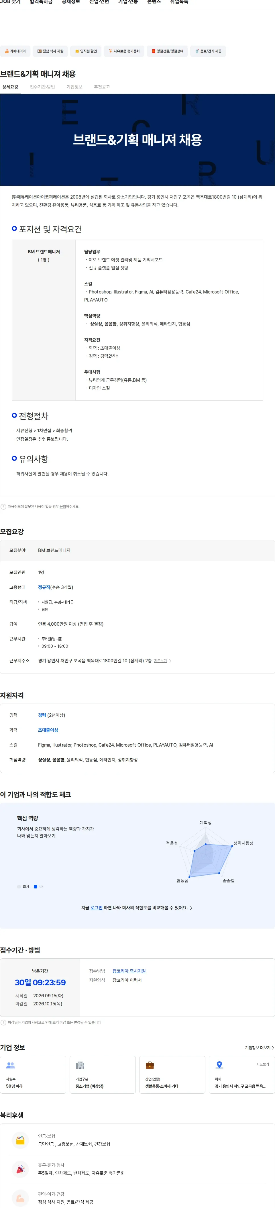Open 기업·연봉 in the top menu
This screenshot has height=1208, width=275.
point(128,2)
